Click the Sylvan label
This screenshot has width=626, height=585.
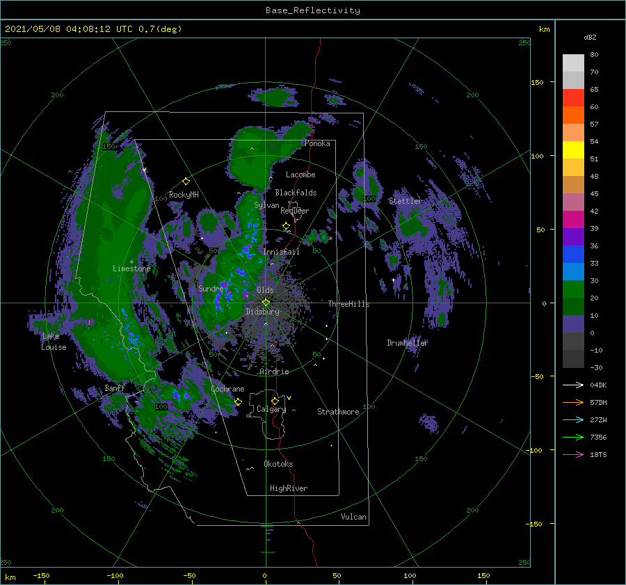[x=266, y=205]
